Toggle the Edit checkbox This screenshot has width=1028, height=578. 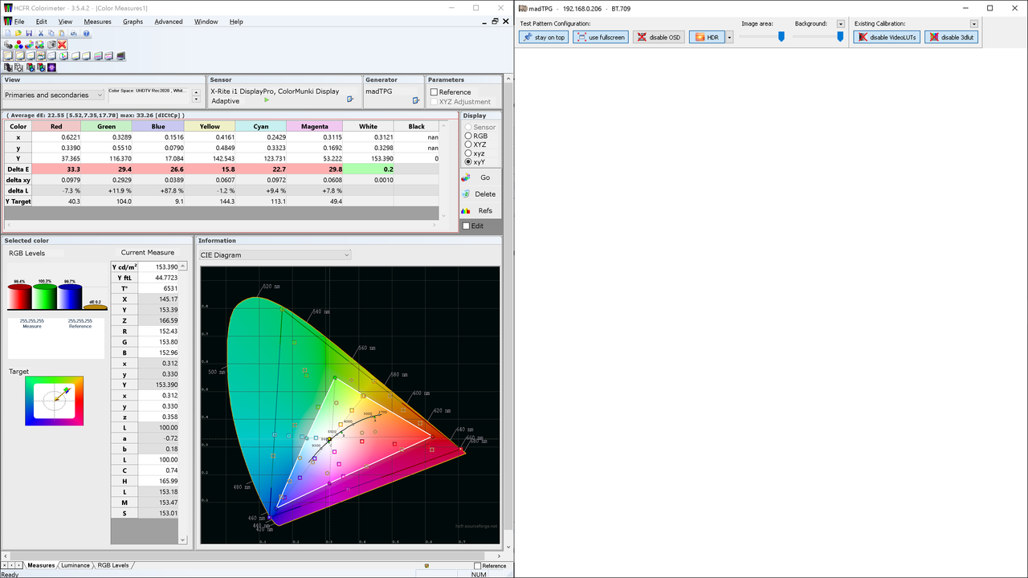[x=467, y=226]
